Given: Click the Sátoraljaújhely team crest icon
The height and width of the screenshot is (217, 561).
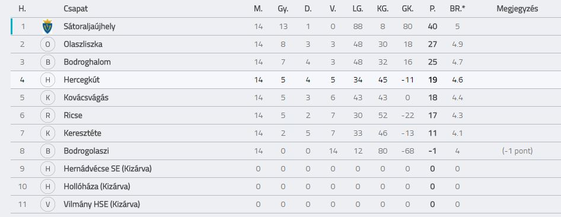Looking at the screenshot, I should 47,27.
